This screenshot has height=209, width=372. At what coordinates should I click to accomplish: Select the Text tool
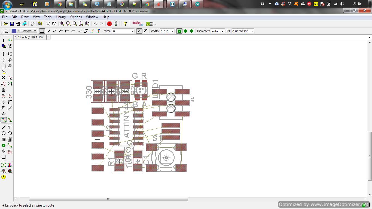(10, 127)
